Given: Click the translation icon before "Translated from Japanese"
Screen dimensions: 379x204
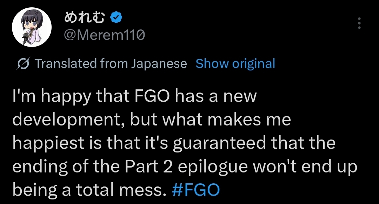Looking at the screenshot, I should click(x=23, y=63).
